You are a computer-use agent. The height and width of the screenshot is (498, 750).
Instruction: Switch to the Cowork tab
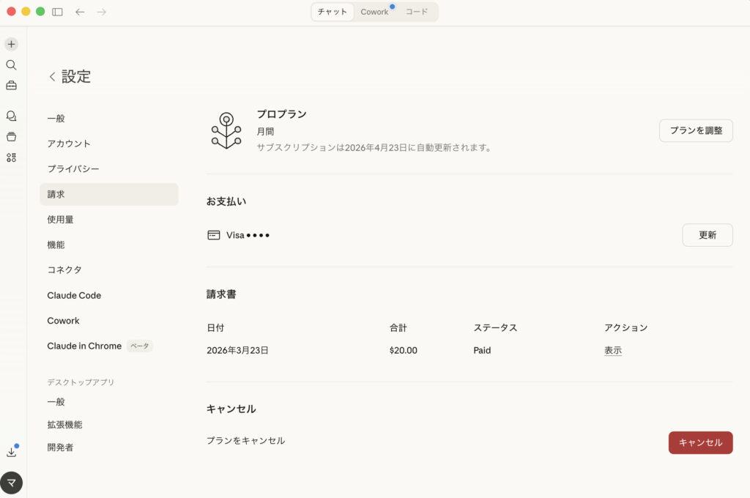coord(374,12)
